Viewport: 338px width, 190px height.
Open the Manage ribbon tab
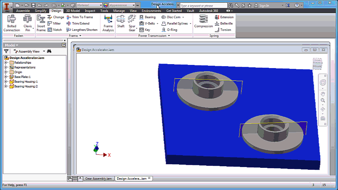click(119, 11)
